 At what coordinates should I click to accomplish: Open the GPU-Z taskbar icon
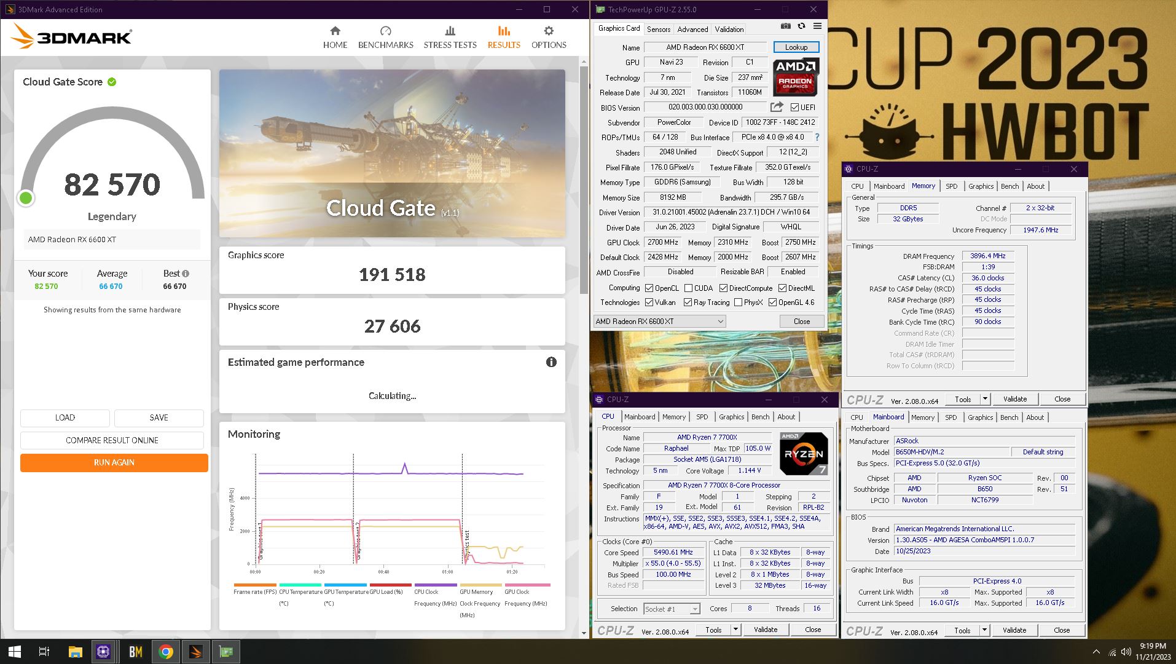226,652
